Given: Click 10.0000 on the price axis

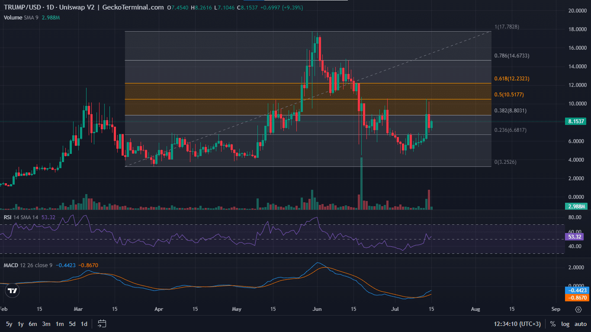Looking at the screenshot, I should tap(577, 104).
